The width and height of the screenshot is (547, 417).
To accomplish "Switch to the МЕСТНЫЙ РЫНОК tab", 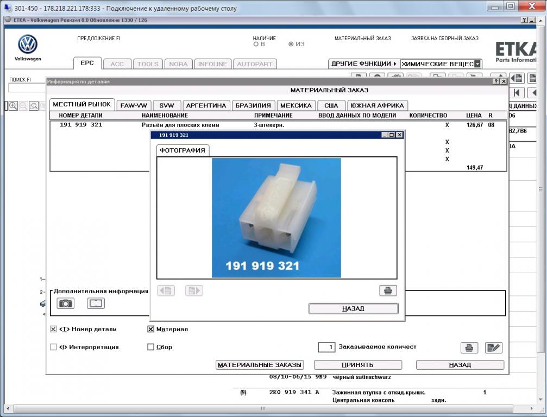I will pos(82,104).
